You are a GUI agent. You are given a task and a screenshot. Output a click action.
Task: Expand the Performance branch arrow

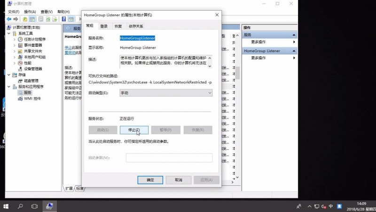coord(15,63)
